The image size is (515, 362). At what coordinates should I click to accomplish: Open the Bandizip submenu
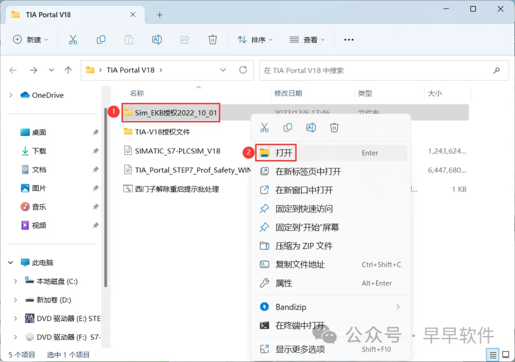point(331,307)
